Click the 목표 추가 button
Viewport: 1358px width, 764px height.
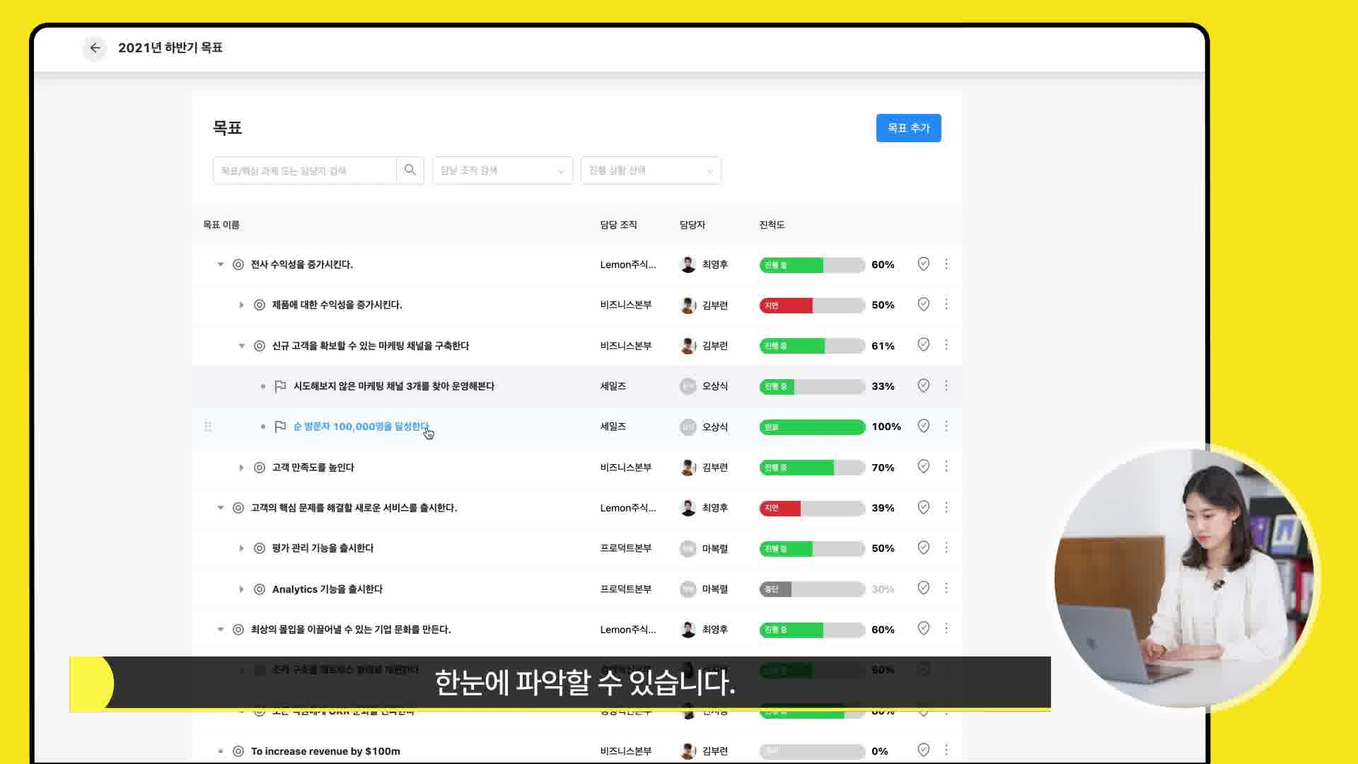point(908,128)
